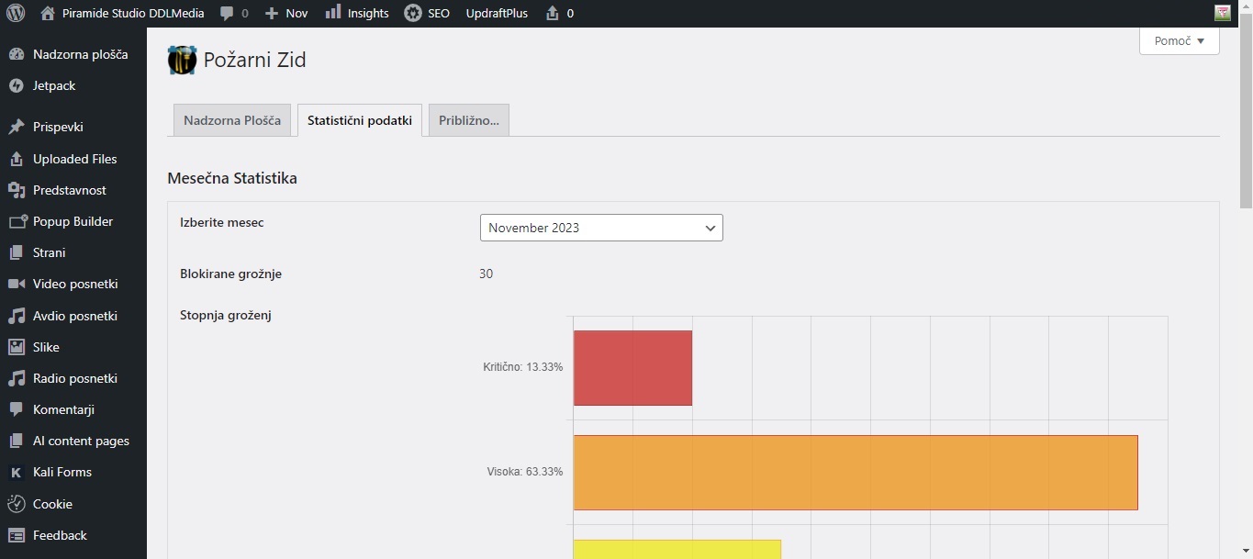Open Uploaded Files in the sidebar
1253x559 pixels.
(73, 159)
